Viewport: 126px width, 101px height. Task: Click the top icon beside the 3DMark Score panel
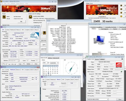pos(121,6)
